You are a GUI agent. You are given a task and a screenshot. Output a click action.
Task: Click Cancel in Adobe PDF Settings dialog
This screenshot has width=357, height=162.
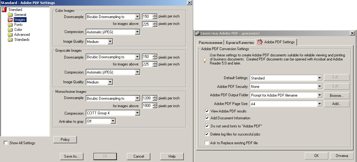[x=139, y=156]
